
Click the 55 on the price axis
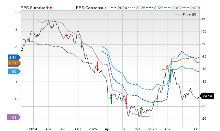204,32
